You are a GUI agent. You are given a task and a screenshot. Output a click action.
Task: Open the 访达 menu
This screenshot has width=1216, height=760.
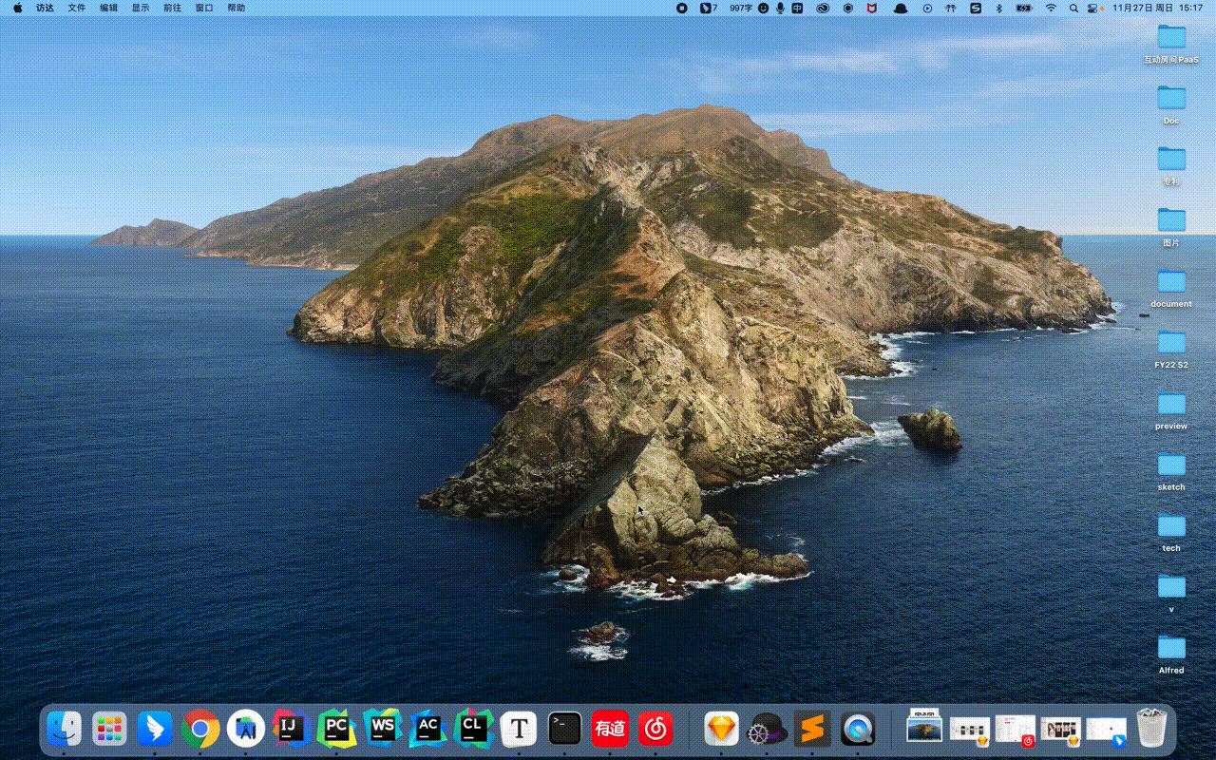[45, 8]
